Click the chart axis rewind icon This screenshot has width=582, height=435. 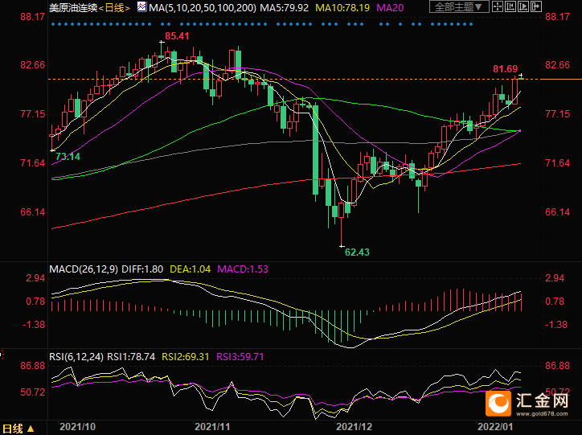tap(510, 6)
